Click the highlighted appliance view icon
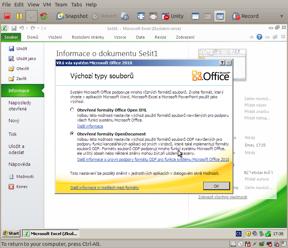 click(x=220, y=16)
